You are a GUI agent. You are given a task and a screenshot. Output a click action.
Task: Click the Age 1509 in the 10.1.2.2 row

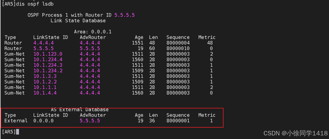tap(138, 82)
